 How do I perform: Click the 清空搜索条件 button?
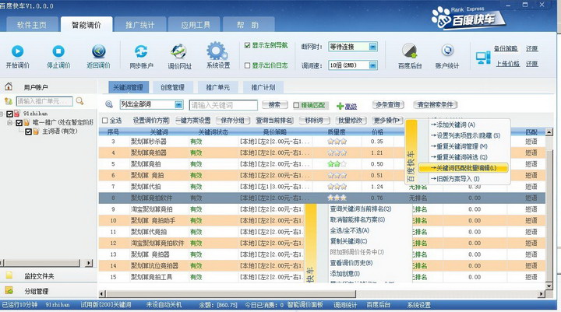pos(435,105)
